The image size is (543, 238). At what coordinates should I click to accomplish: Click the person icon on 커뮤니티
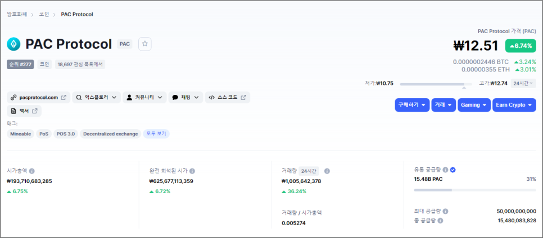tap(129, 98)
